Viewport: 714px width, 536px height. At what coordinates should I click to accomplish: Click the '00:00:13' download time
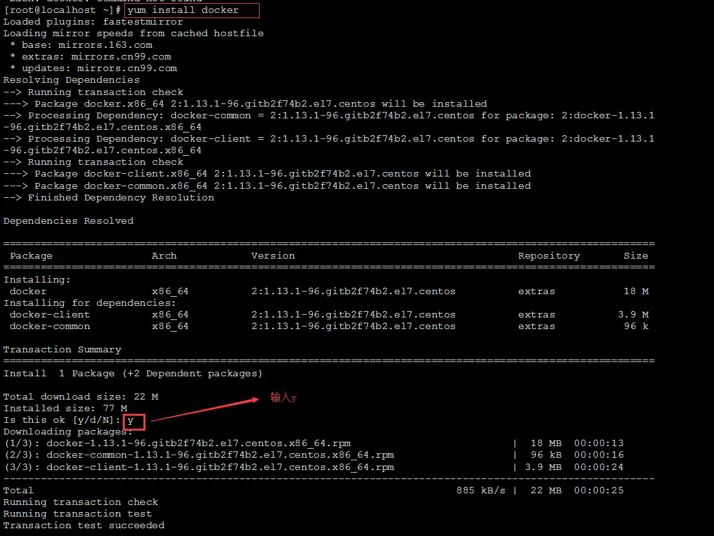599,444
